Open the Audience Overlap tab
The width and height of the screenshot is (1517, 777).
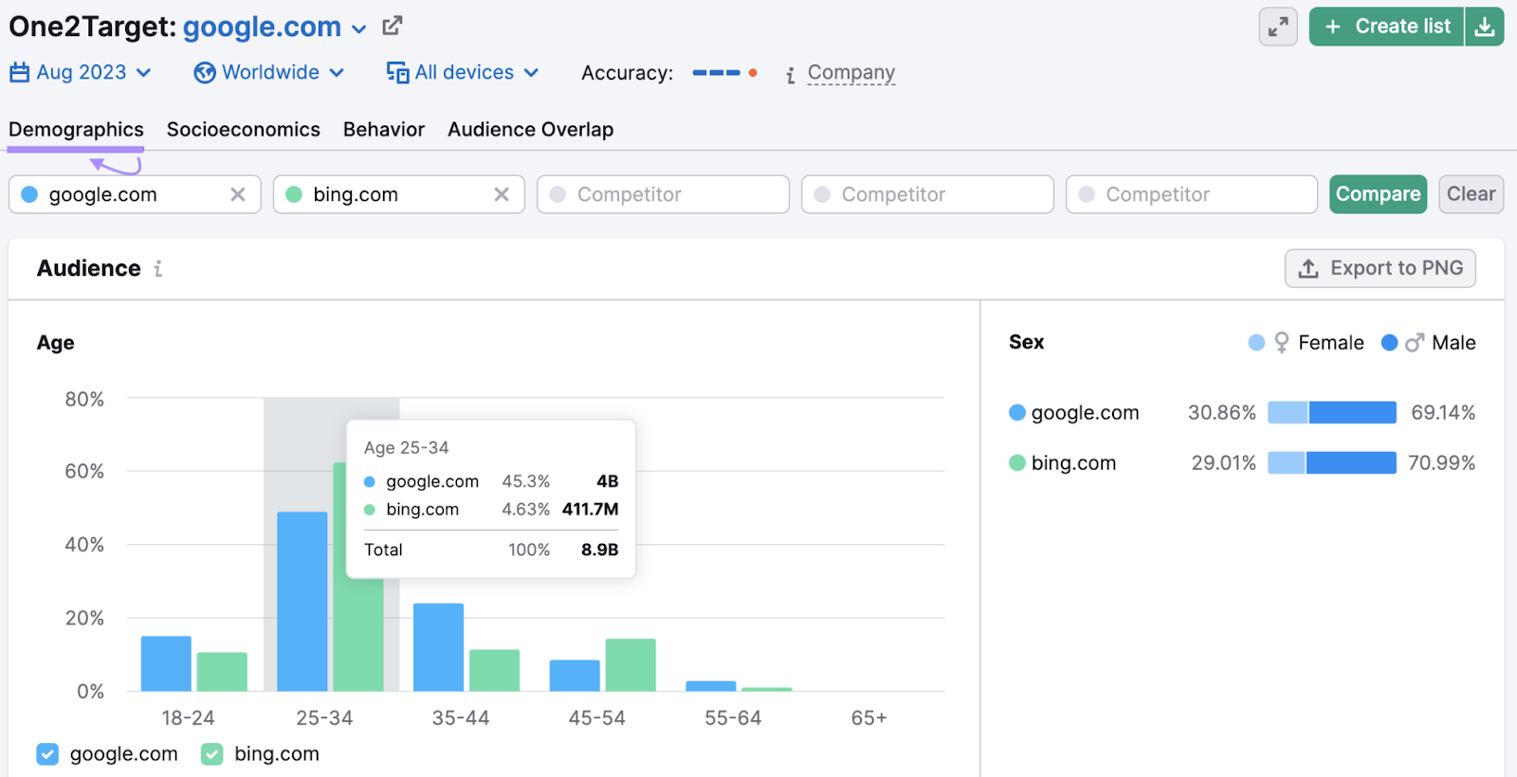click(530, 130)
